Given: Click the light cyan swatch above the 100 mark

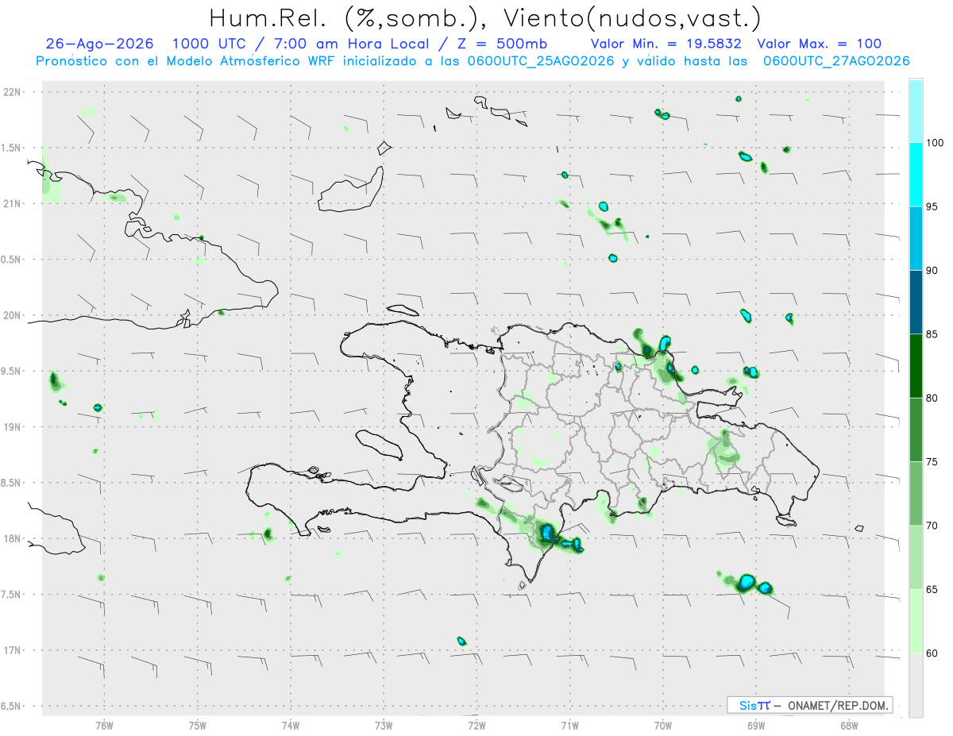Looking at the screenshot, I should [x=915, y=111].
